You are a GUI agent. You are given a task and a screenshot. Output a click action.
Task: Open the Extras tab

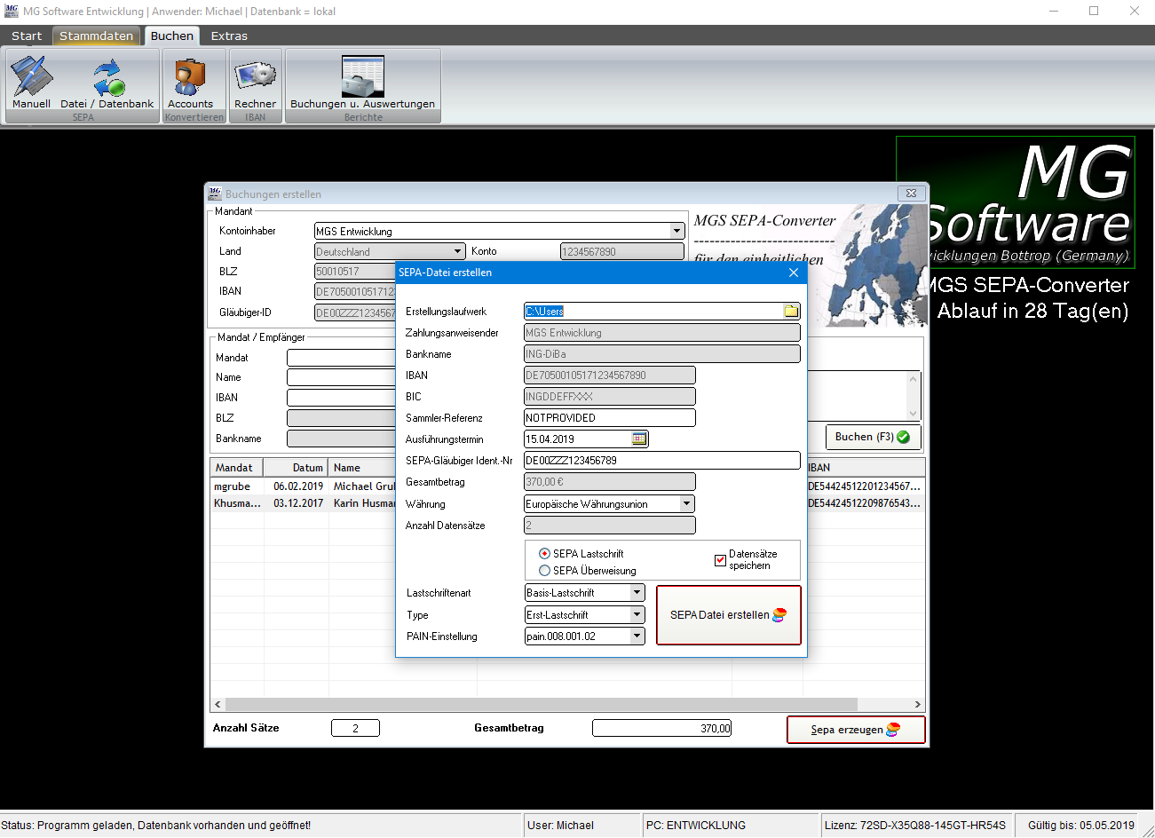tap(229, 36)
